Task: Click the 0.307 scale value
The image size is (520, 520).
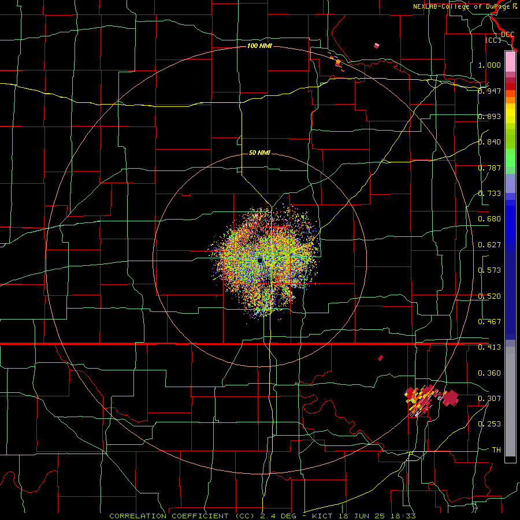Action: coord(489,398)
